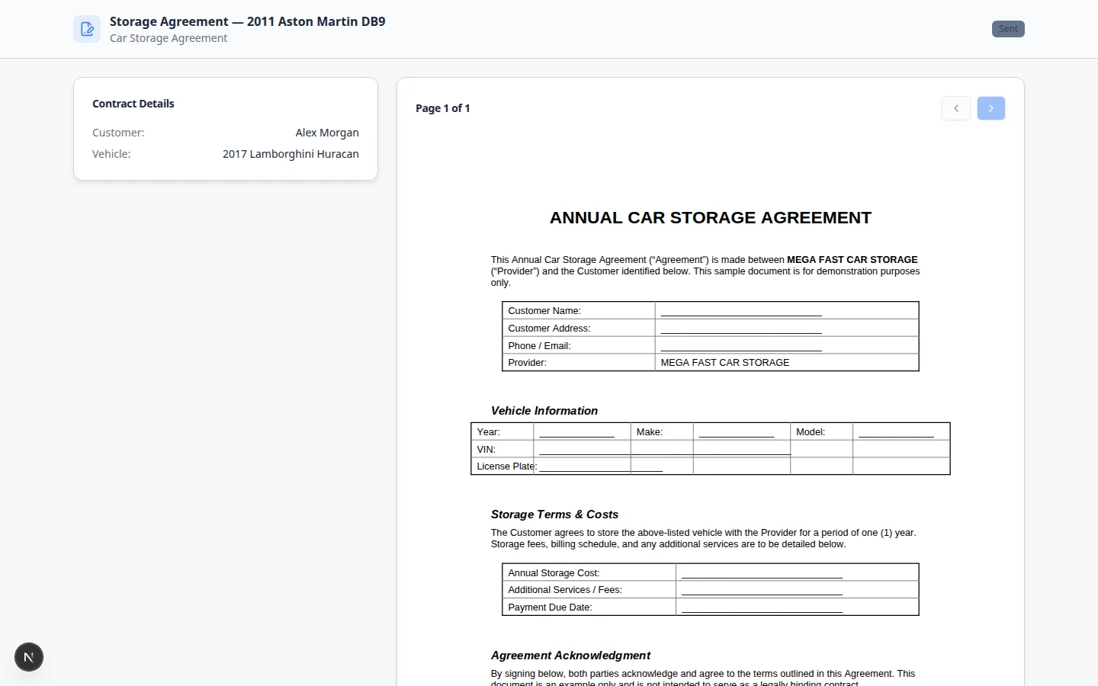Image resolution: width=1098 pixels, height=686 pixels.
Task: Click the Model blank field
Action: tap(896, 432)
